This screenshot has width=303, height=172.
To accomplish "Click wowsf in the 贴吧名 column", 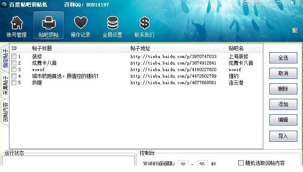I will 235,69.
